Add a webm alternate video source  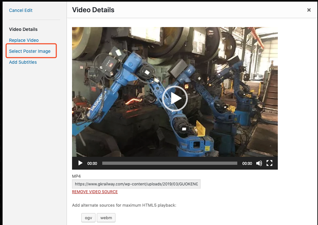tap(106, 218)
